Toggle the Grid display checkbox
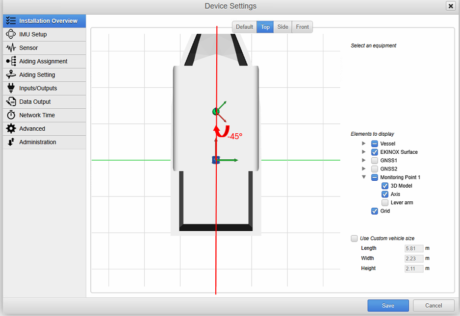The width and height of the screenshot is (460, 316). pyautogui.click(x=375, y=211)
